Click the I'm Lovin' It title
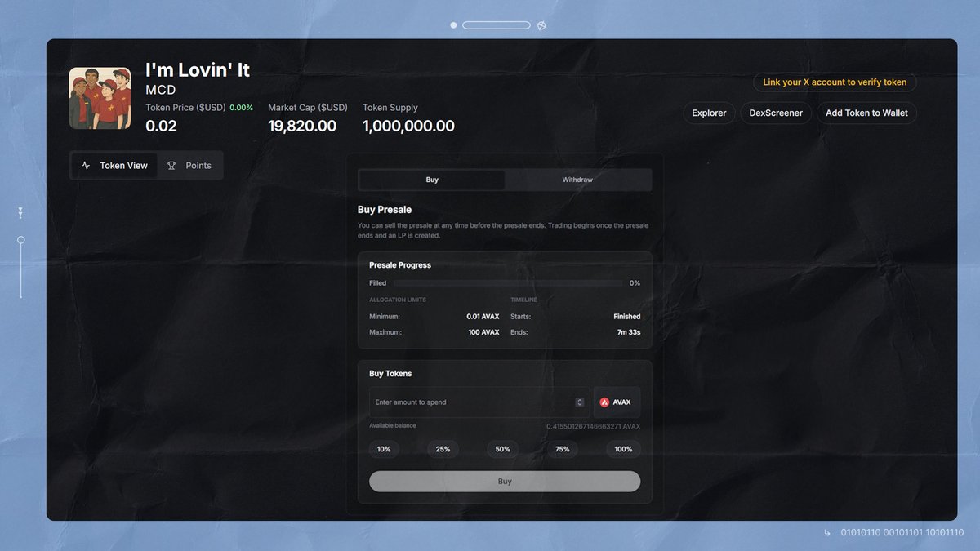This screenshot has width=980, height=551. [198, 70]
